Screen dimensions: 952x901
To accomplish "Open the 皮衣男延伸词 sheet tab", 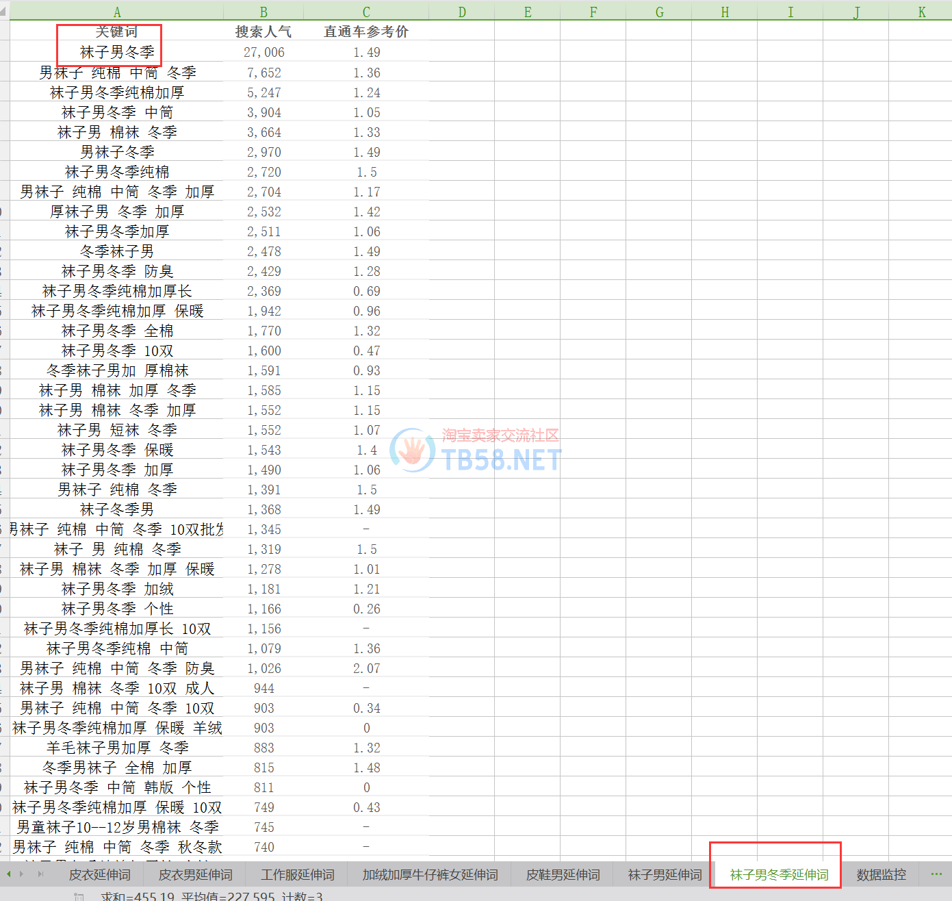I will (x=196, y=875).
